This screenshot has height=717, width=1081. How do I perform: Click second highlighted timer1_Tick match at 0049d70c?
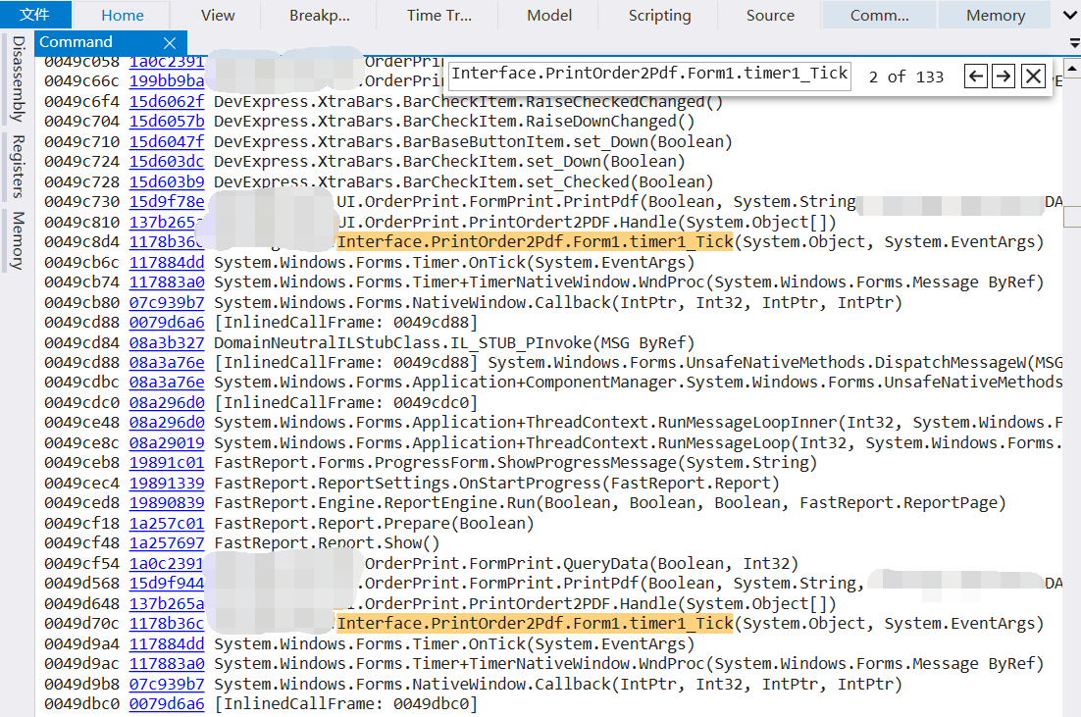click(x=535, y=624)
